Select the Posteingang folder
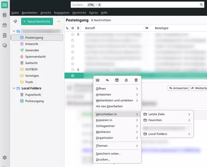 (37, 38)
